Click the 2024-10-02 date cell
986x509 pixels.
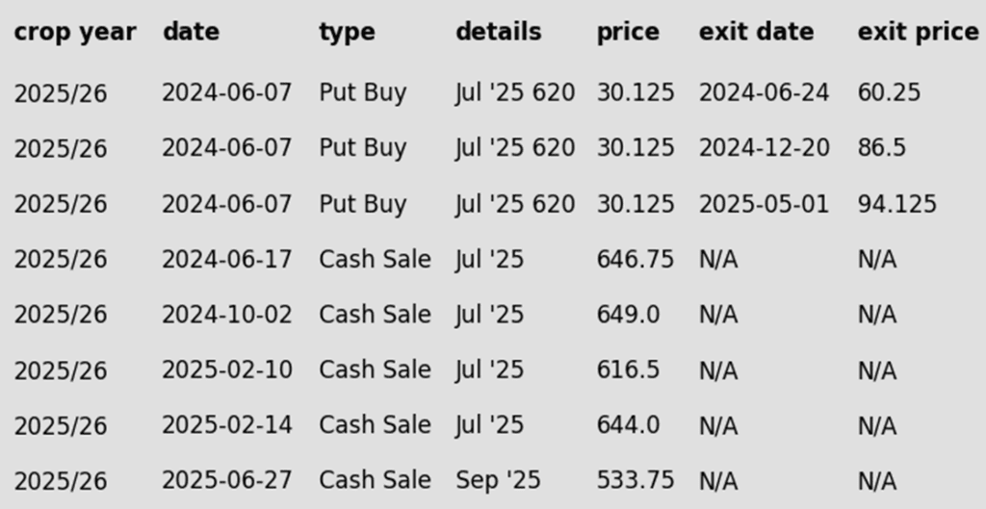tap(227, 315)
